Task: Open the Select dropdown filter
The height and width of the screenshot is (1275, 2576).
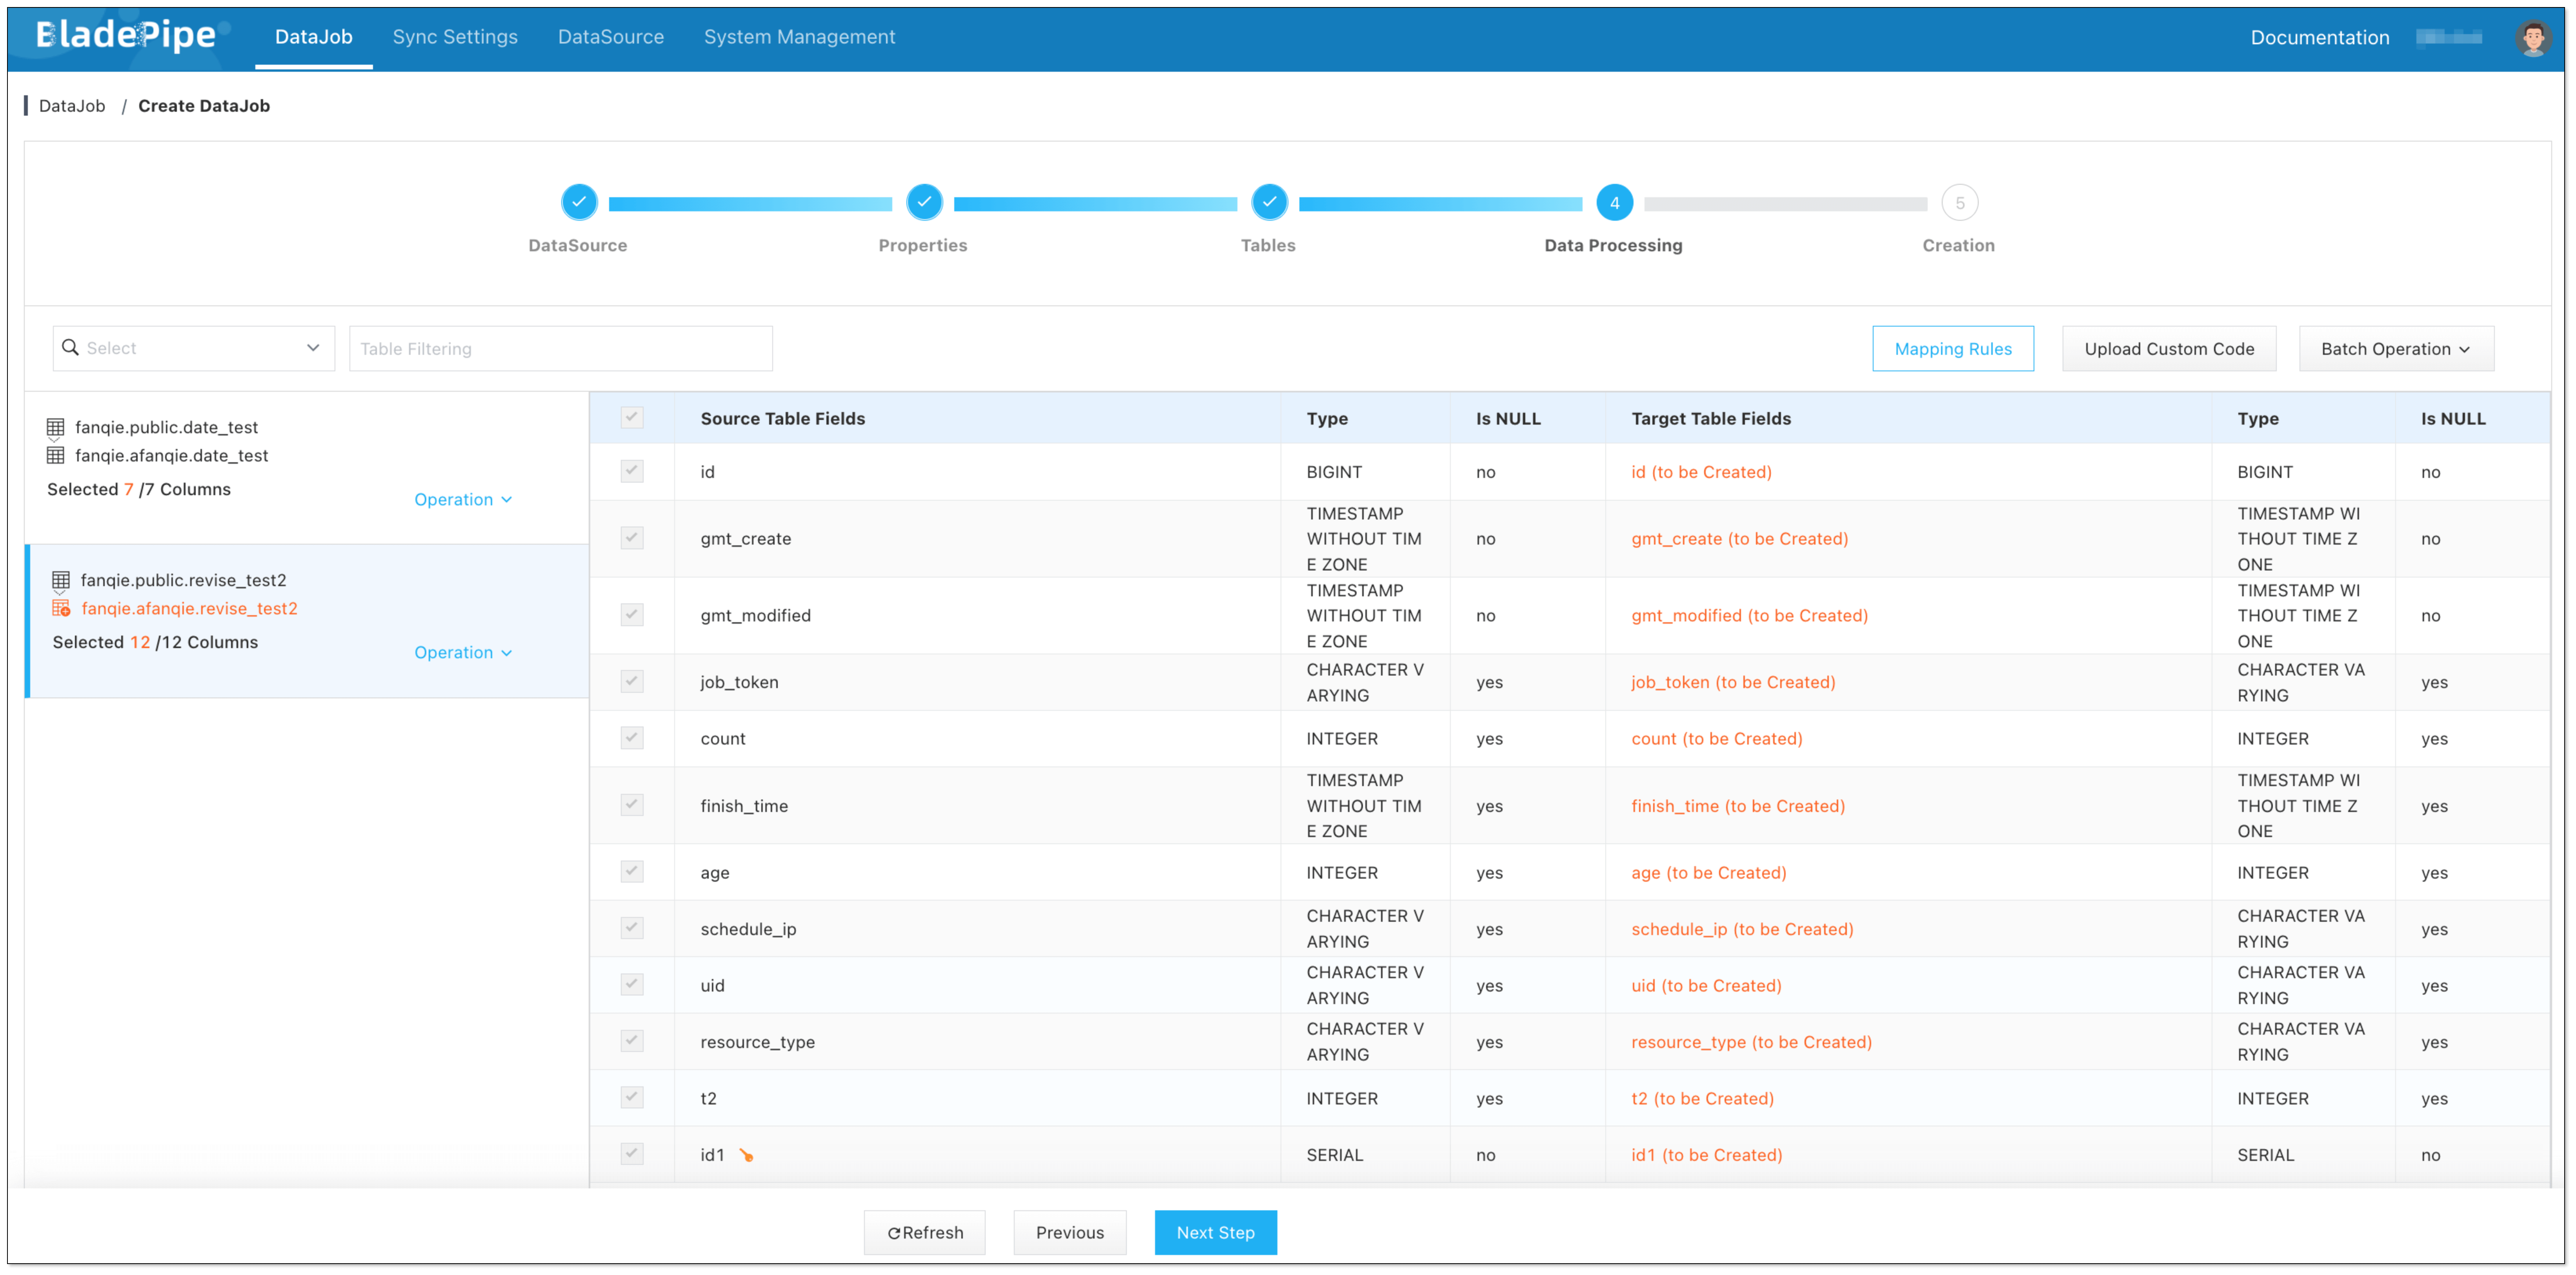Action: [194, 348]
